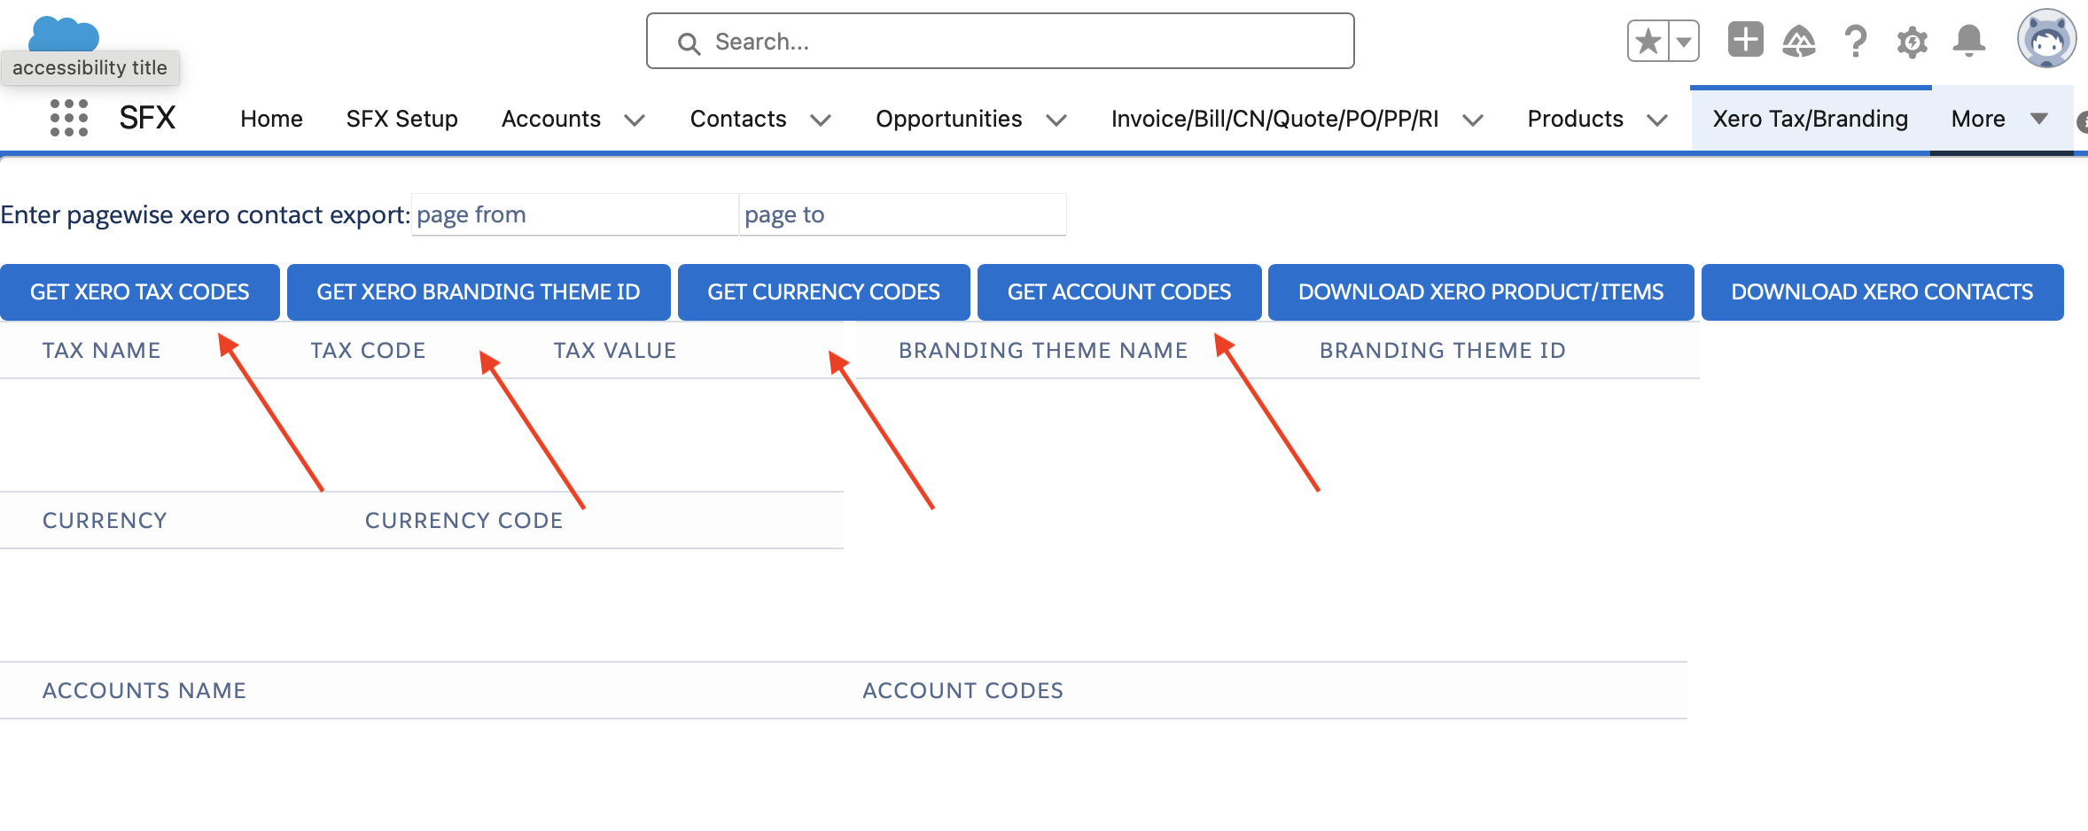The width and height of the screenshot is (2088, 831).
Task: Expand the Opportunities tab chevron
Action: [1056, 120]
